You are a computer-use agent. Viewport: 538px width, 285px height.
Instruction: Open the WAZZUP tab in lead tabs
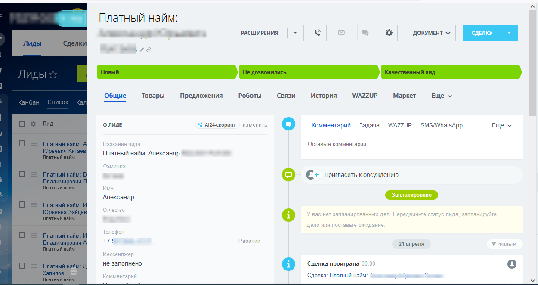(x=365, y=96)
